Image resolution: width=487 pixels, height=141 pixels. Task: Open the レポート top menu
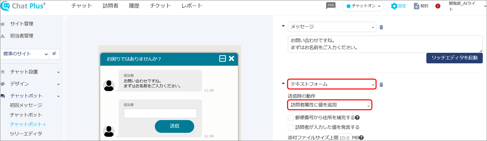192,6
